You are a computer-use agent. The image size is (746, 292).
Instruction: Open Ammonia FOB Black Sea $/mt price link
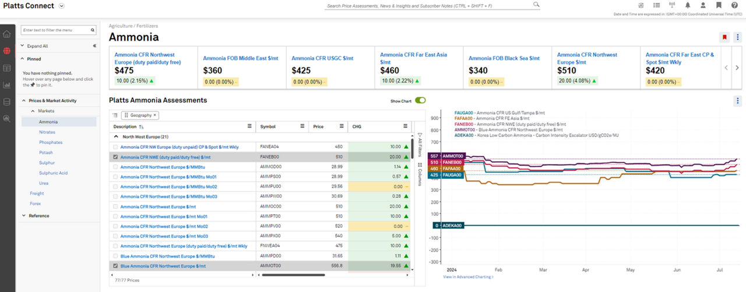504,58
